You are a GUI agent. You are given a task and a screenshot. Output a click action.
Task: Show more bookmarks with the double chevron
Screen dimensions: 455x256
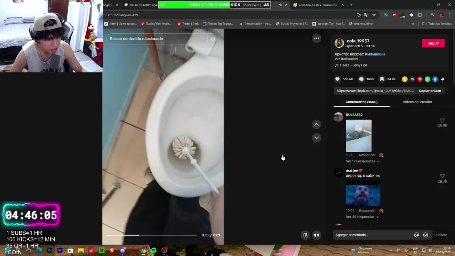coord(413,24)
